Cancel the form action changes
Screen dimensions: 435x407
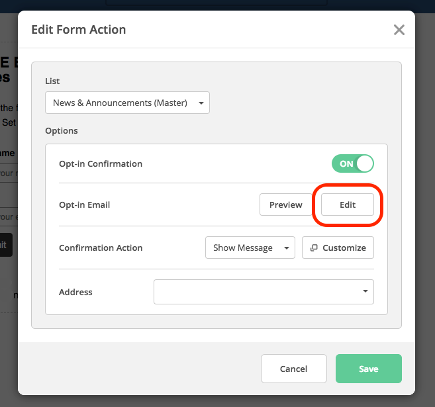click(293, 369)
